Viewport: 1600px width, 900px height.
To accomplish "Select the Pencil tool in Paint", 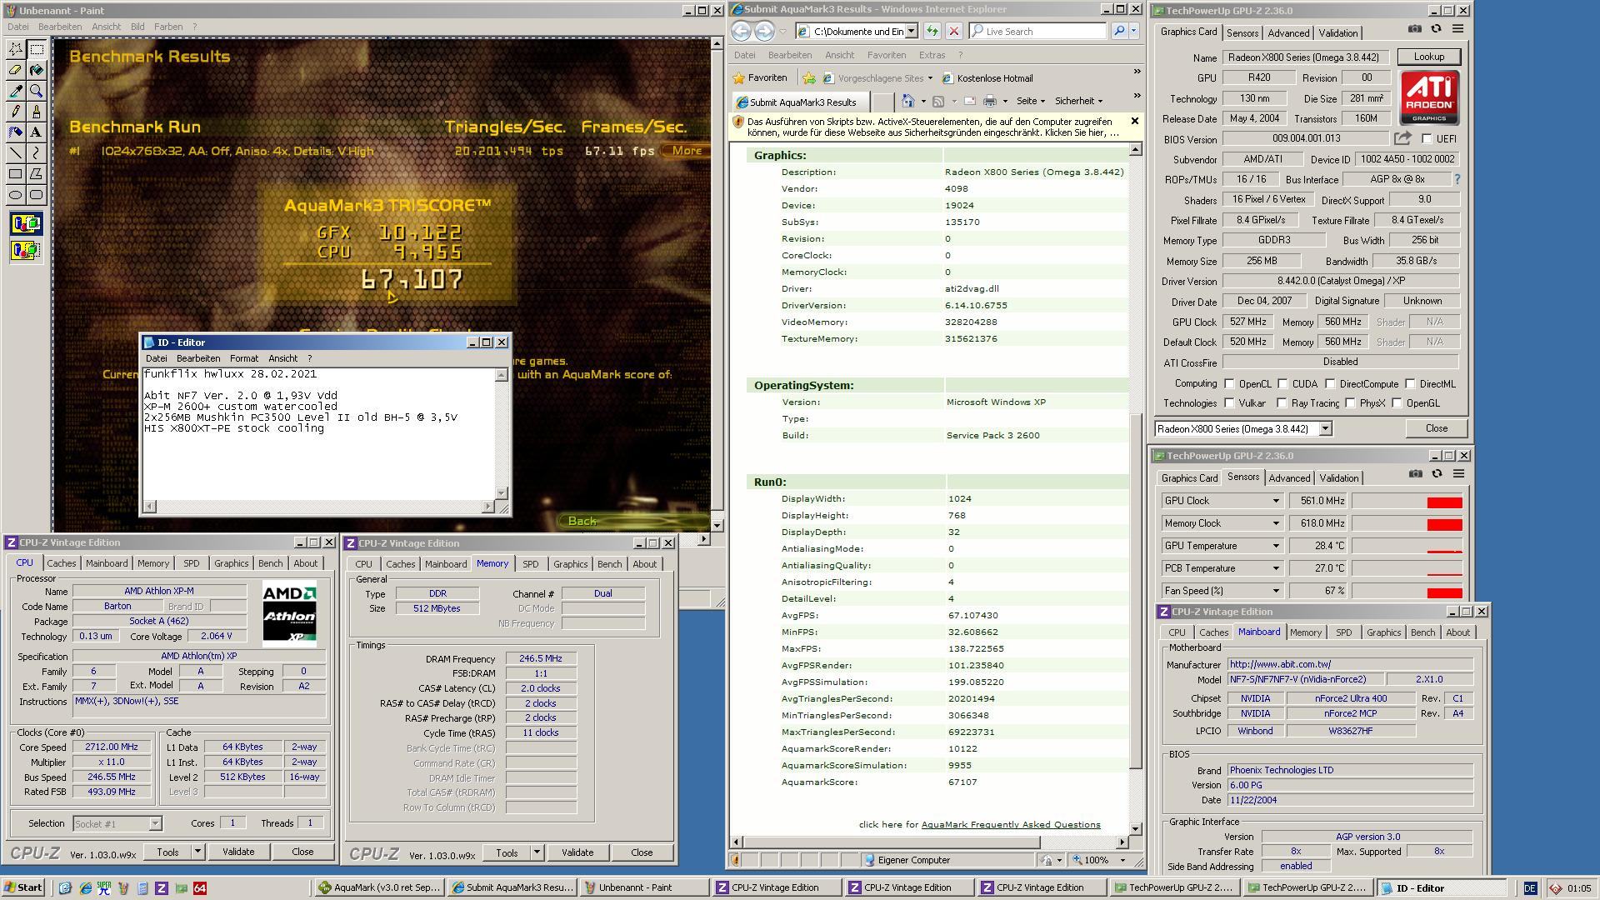I will coord(16,112).
